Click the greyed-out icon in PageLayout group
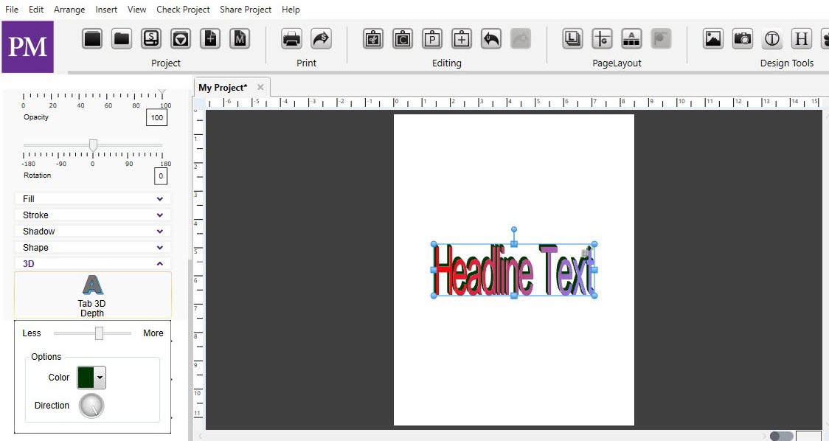 tap(661, 39)
